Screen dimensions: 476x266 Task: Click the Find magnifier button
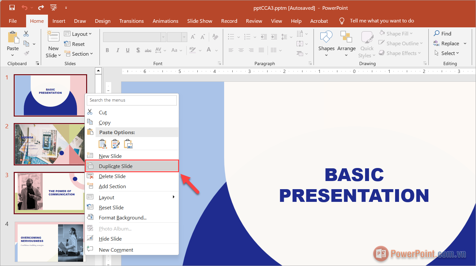tap(443, 34)
